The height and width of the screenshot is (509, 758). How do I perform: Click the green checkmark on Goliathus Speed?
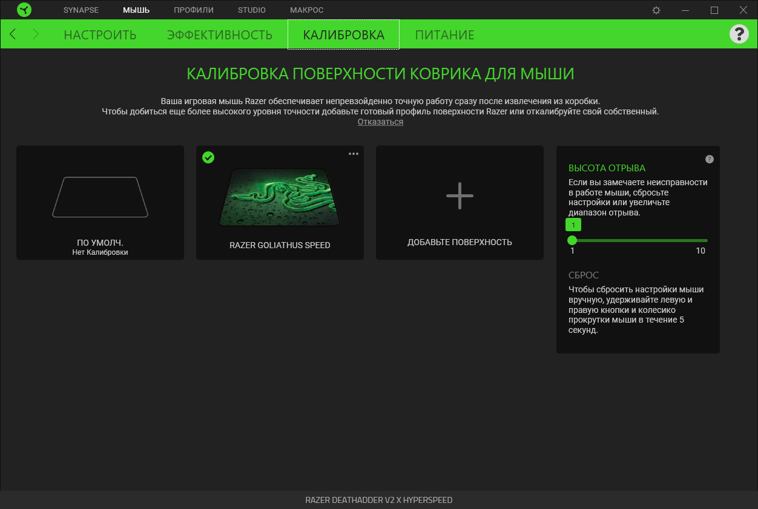coord(208,157)
